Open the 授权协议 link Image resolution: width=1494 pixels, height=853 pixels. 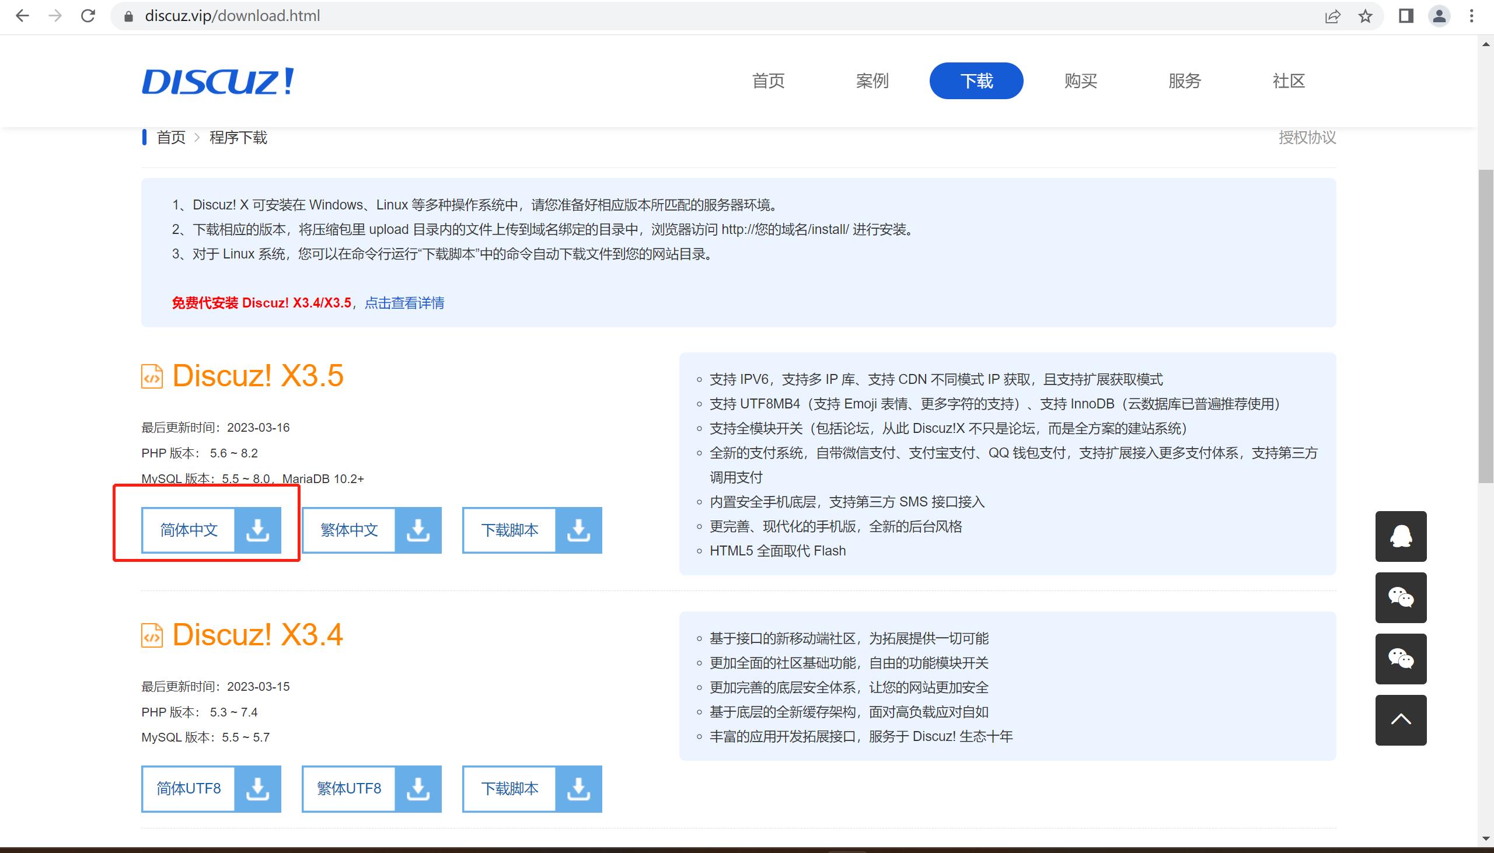tap(1307, 138)
